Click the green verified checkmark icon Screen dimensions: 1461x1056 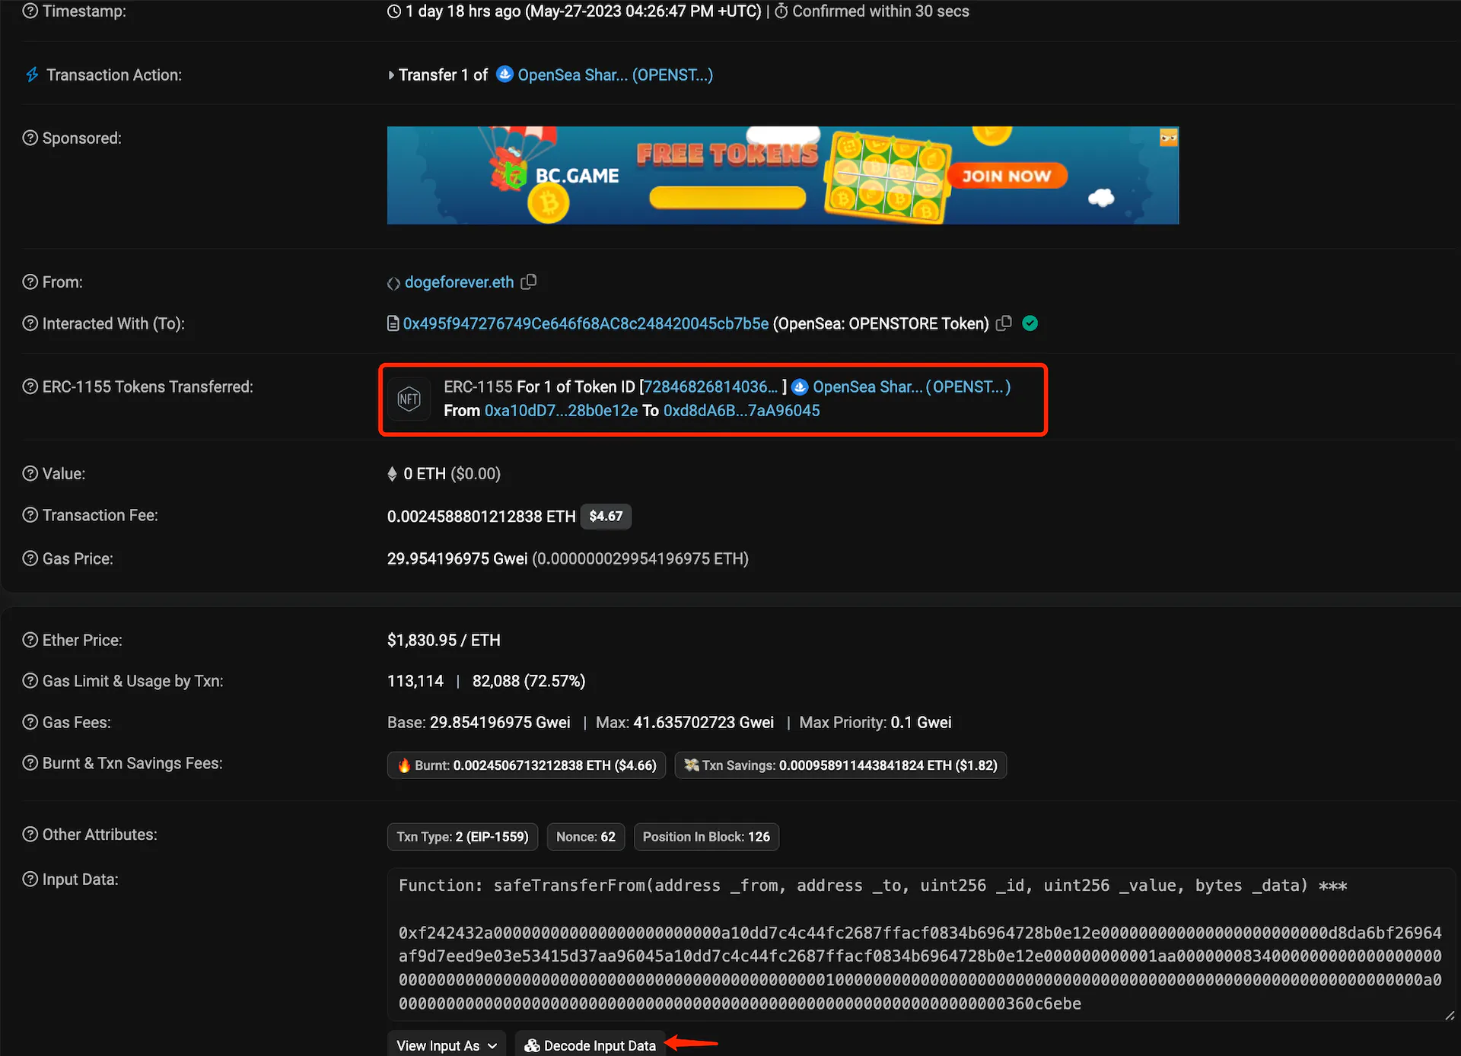tap(1030, 323)
